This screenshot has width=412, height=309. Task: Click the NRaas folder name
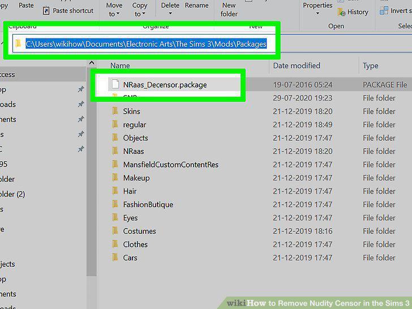[133, 151]
